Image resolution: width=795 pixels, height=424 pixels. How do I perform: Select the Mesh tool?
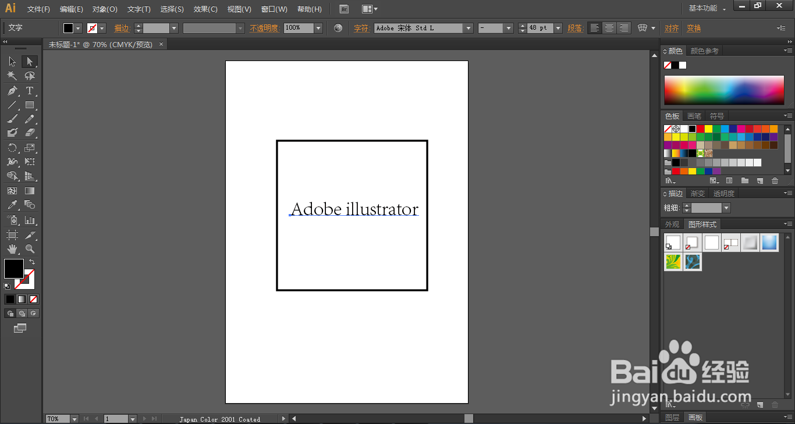12,191
